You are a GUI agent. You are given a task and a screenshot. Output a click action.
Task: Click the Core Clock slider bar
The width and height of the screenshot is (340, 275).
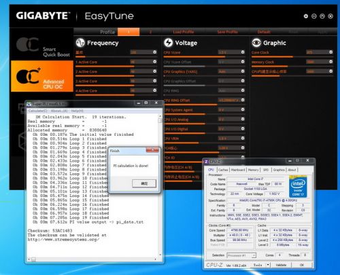(x=292, y=57)
